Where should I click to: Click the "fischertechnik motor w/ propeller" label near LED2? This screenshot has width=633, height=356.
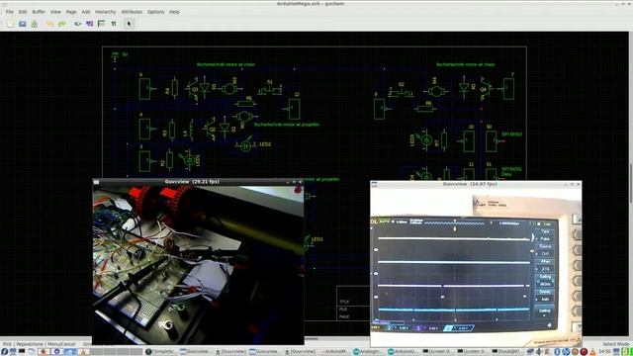point(287,125)
